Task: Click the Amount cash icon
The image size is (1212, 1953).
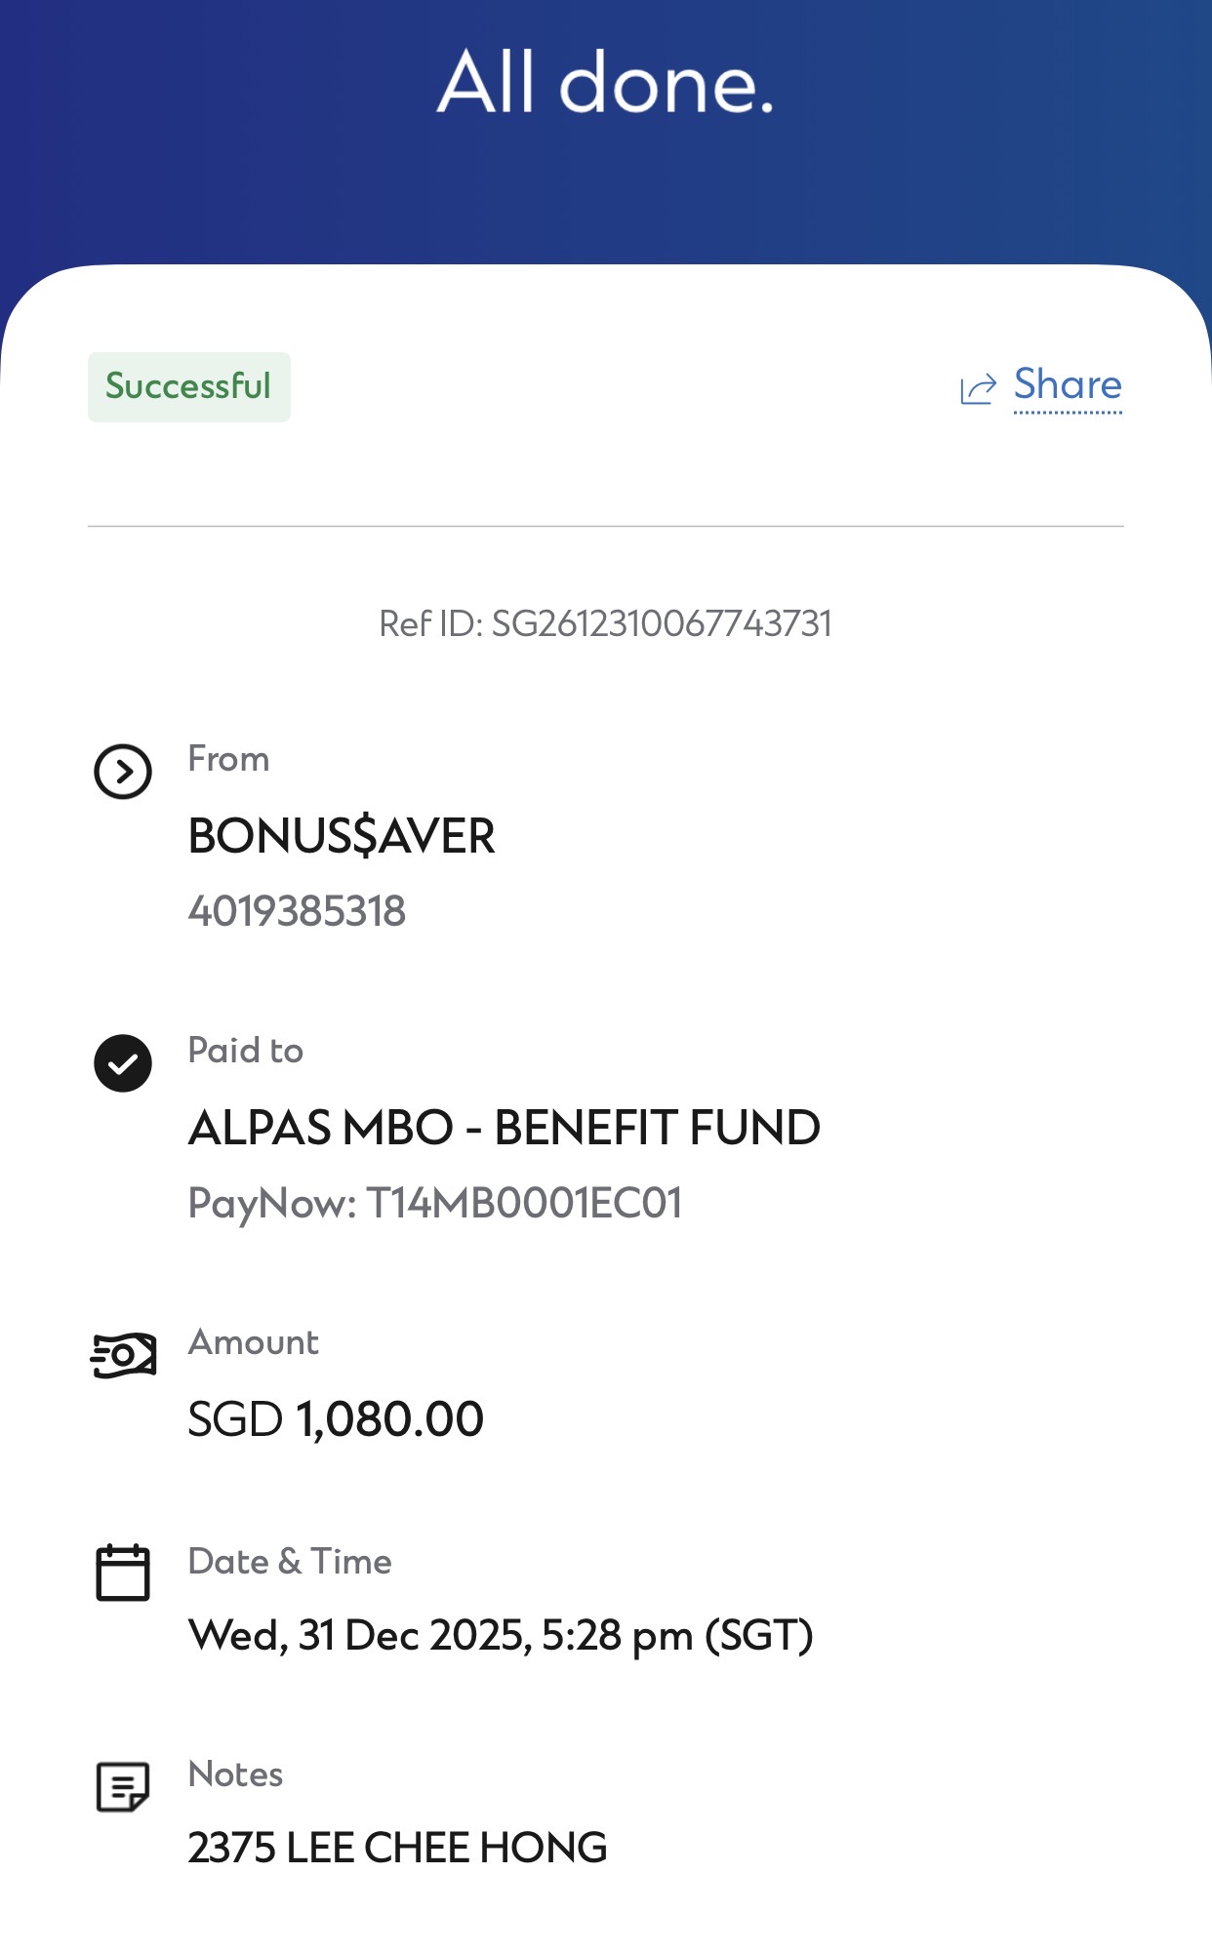Action: [123, 1355]
